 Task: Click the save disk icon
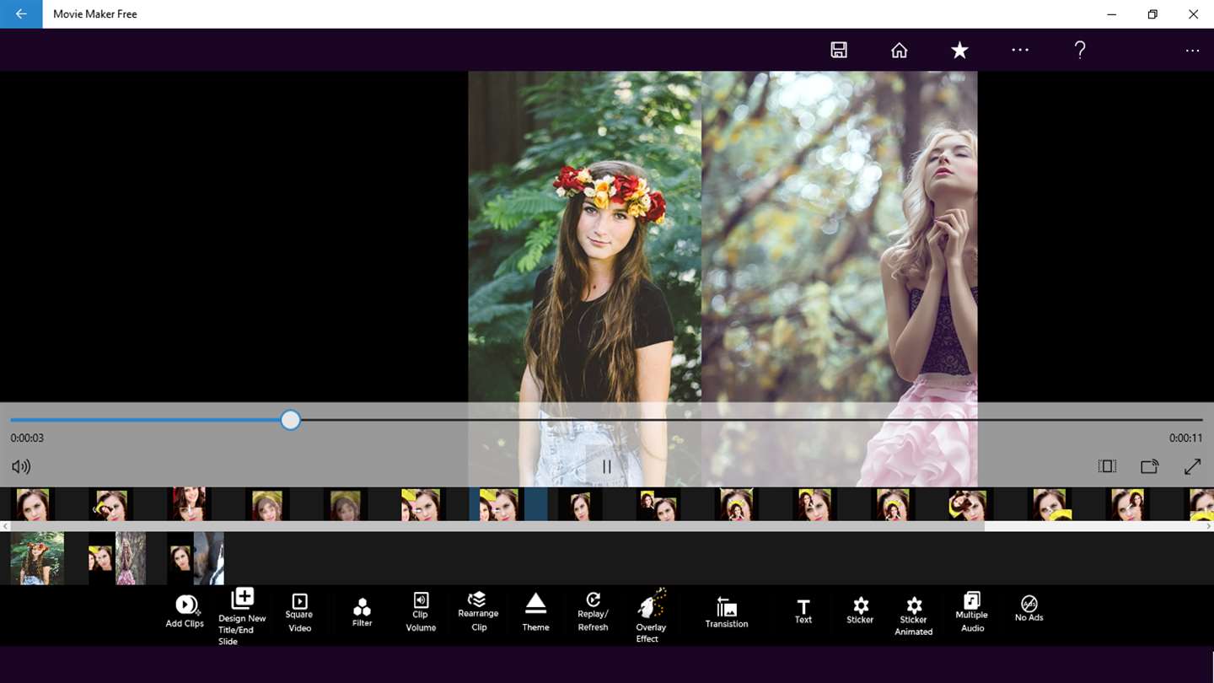point(839,50)
